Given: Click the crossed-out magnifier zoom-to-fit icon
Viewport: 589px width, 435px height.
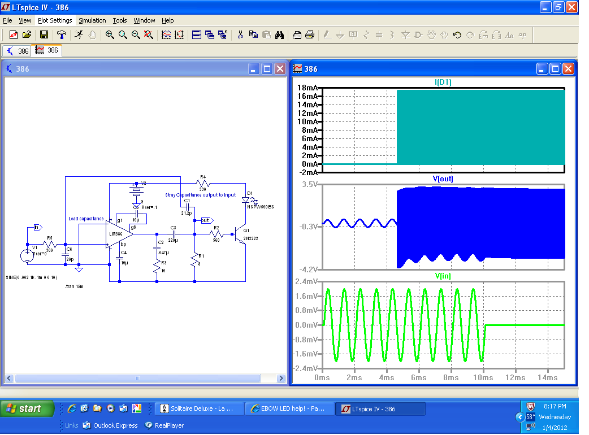Looking at the screenshot, I should 149,35.
